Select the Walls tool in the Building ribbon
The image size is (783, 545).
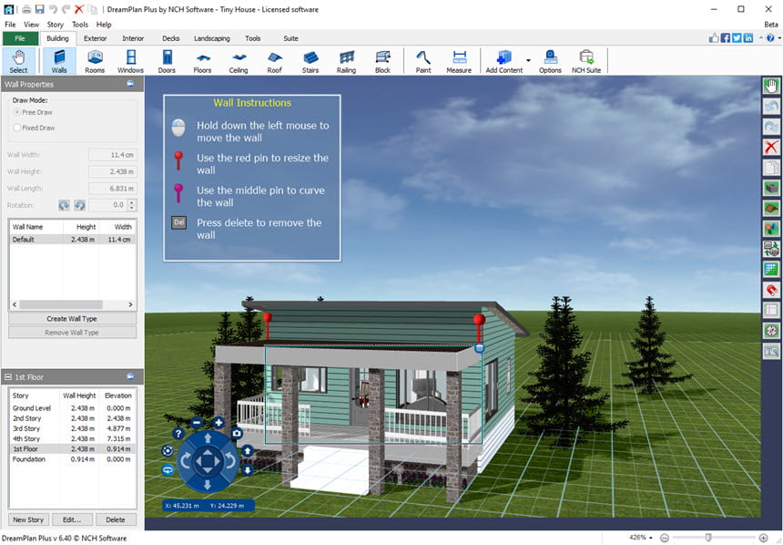(x=59, y=61)
